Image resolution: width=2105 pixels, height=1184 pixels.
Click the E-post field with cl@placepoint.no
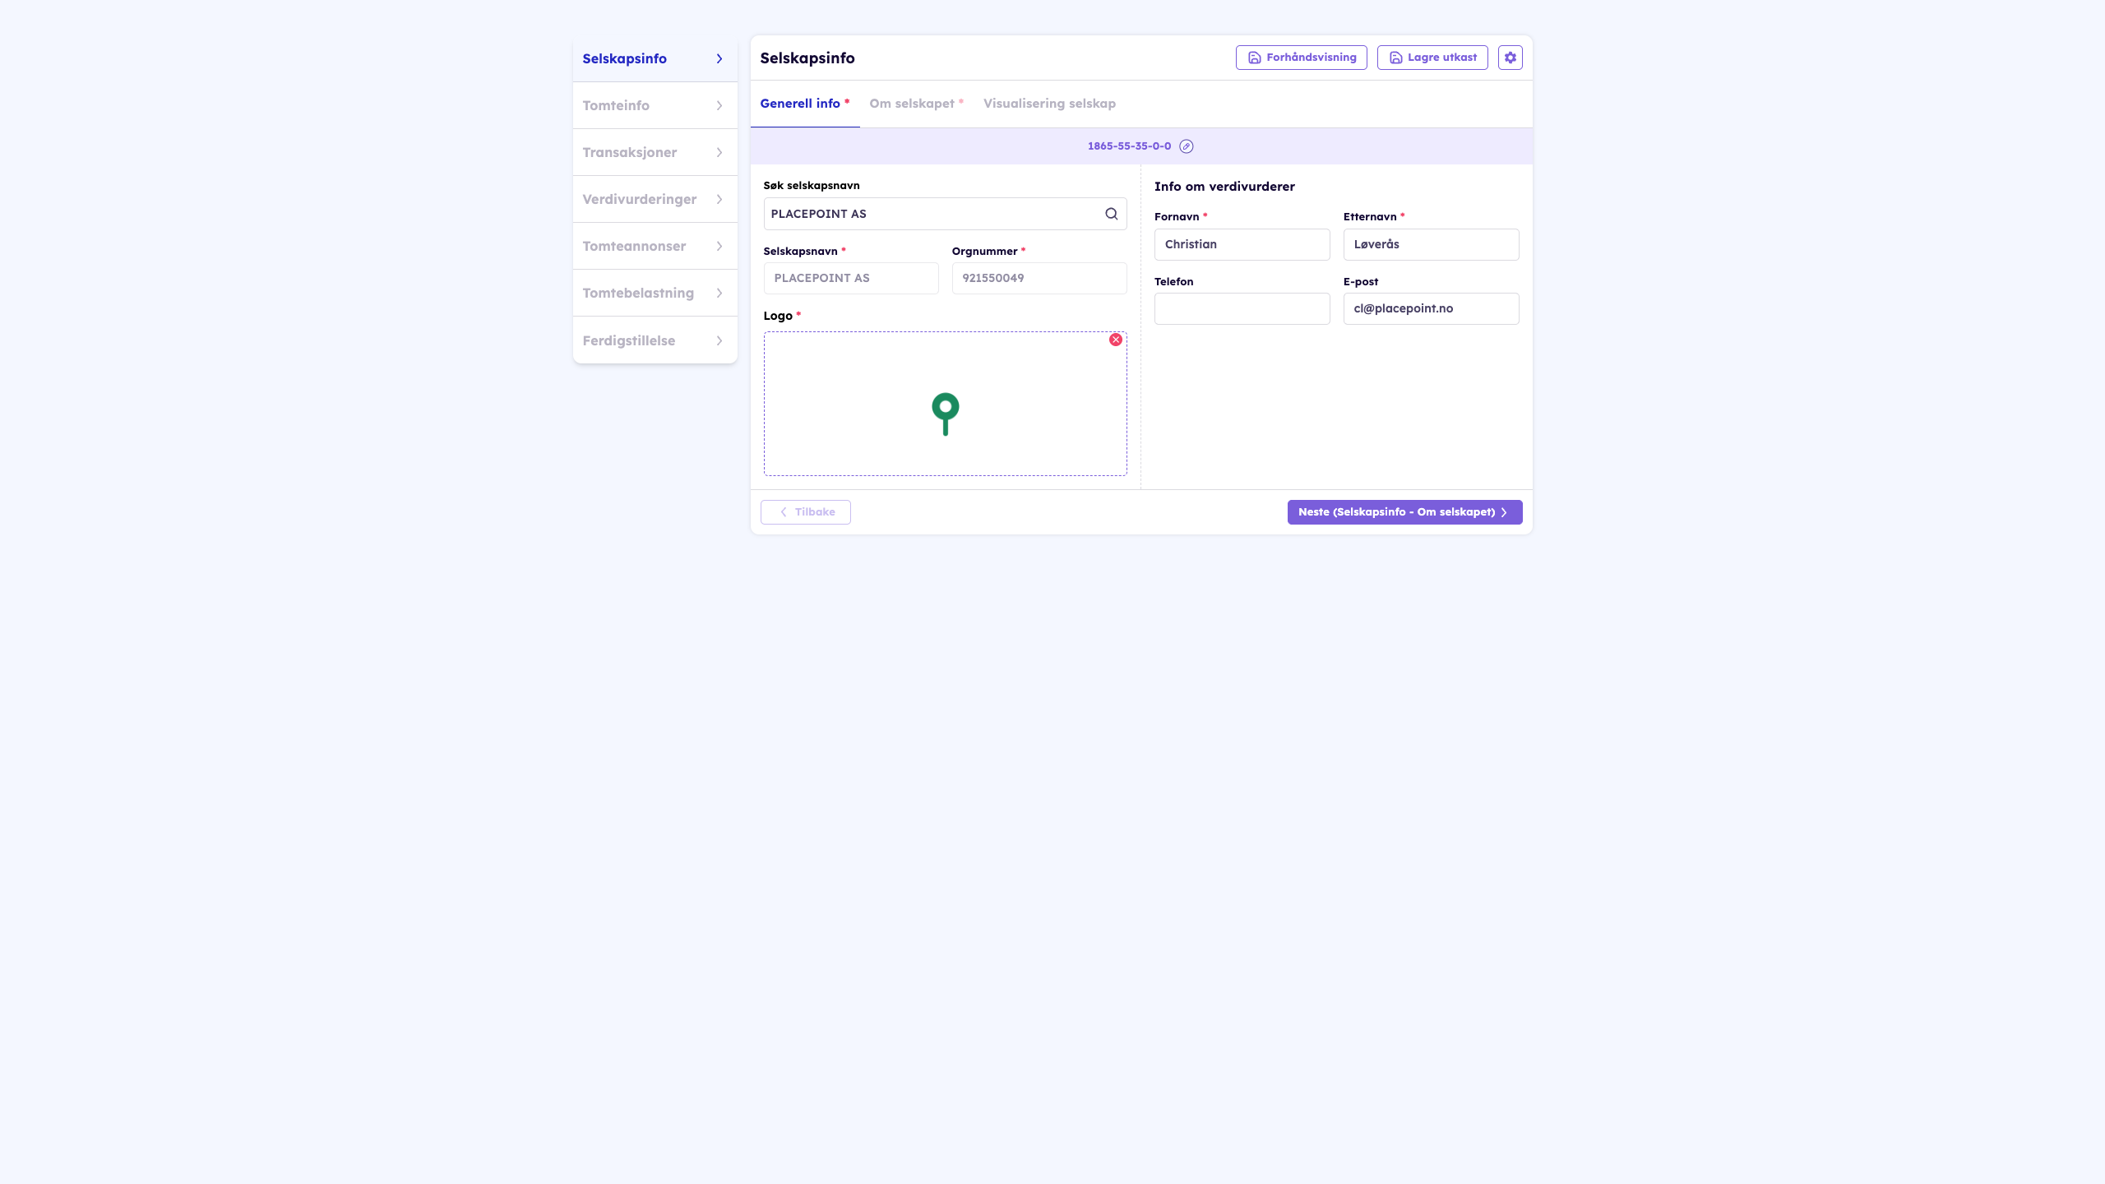[x=1431, y=308]
